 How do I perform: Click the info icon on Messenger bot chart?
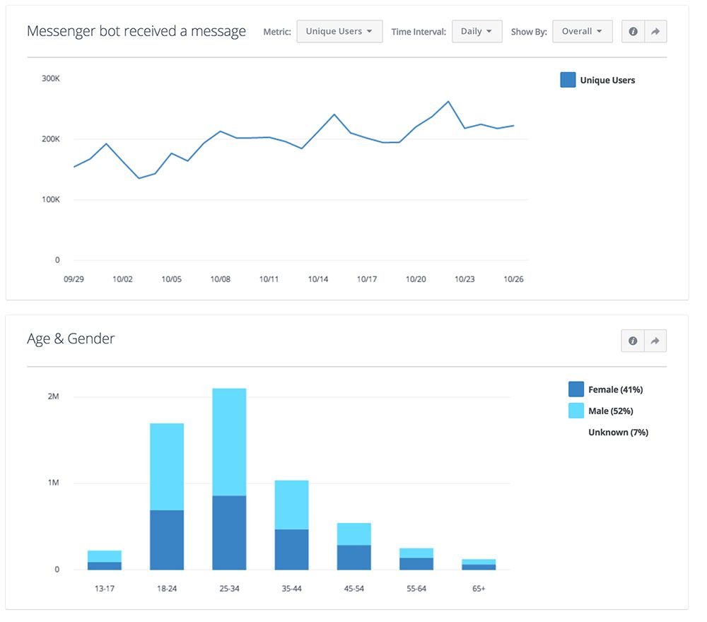point(633,32)
